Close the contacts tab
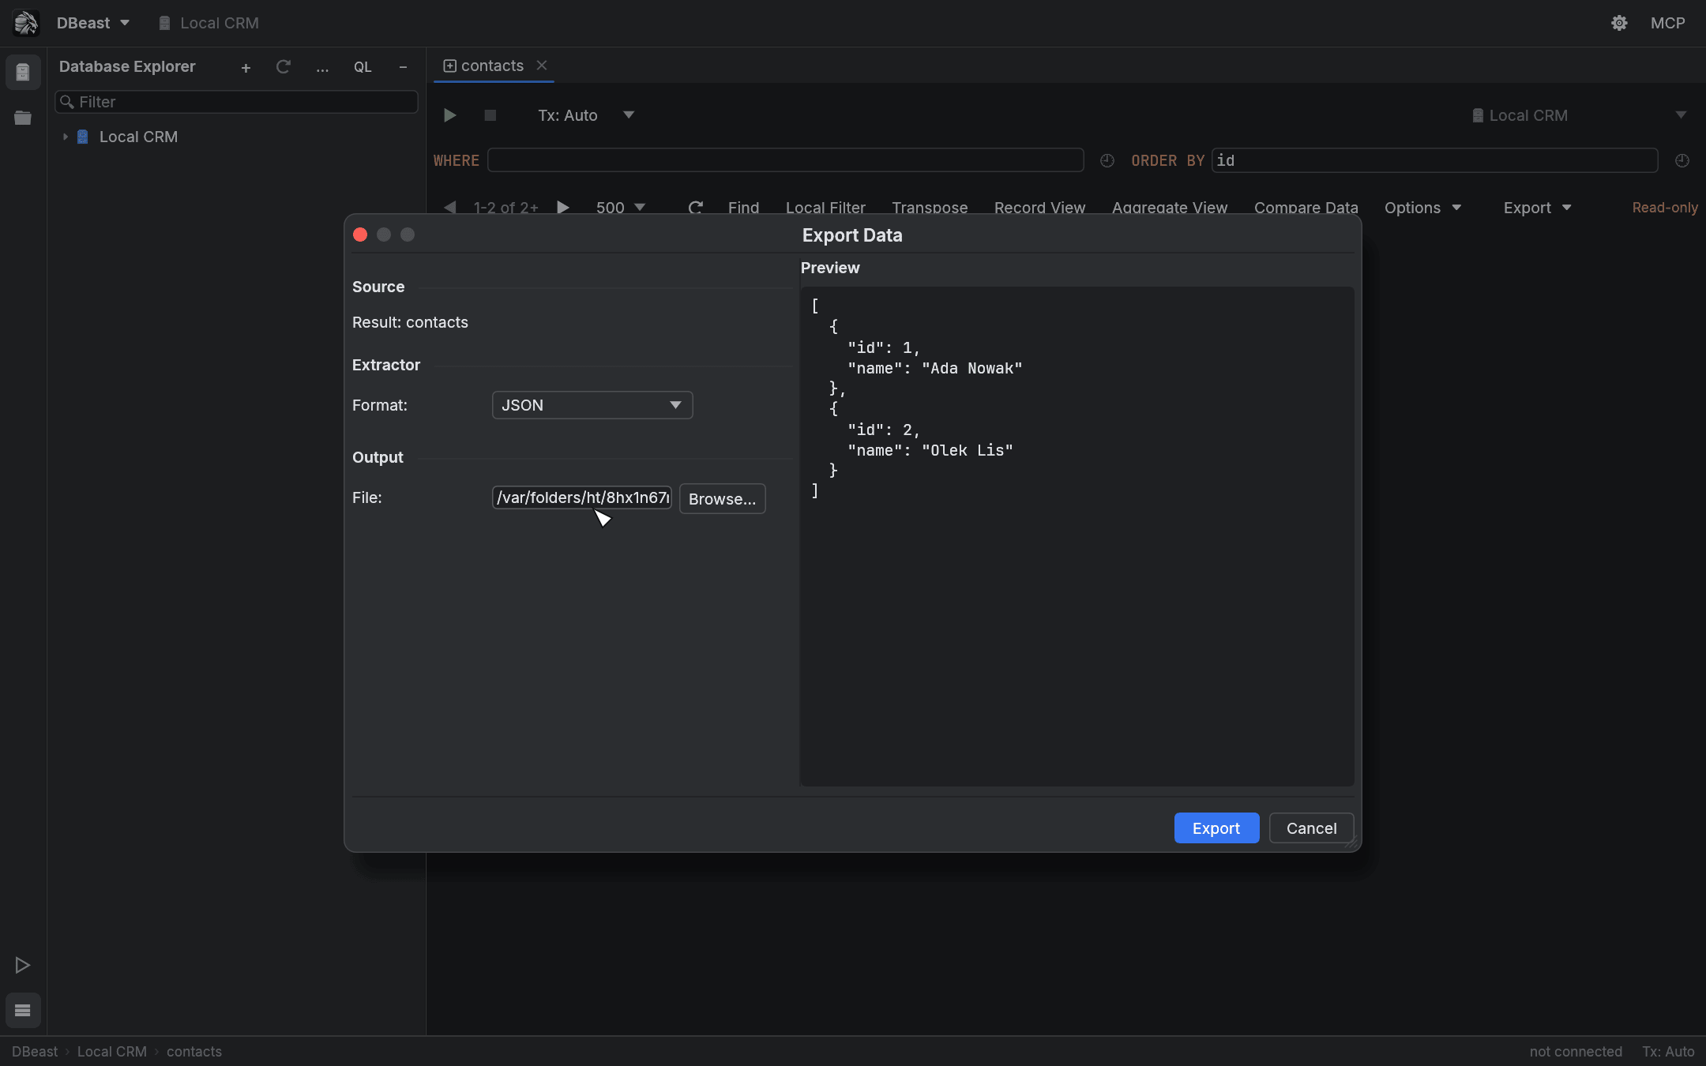The image size is (1706, 1066). pyautogui.click(x=542, y=66)
